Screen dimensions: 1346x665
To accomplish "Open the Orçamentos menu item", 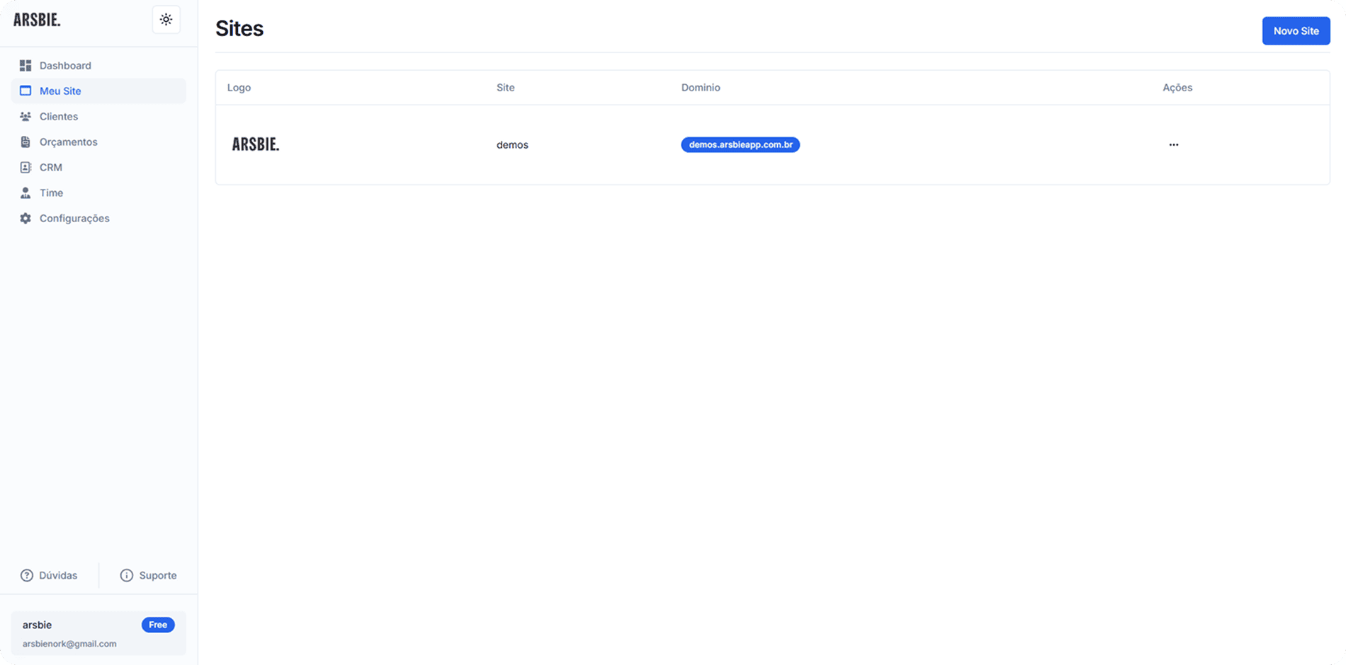I will (x=68, y=142).
